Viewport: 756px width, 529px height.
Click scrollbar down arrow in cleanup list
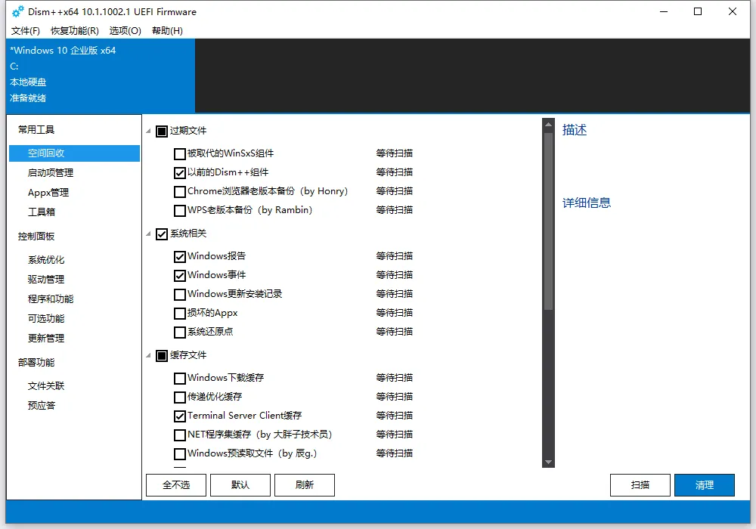[548, 462]
